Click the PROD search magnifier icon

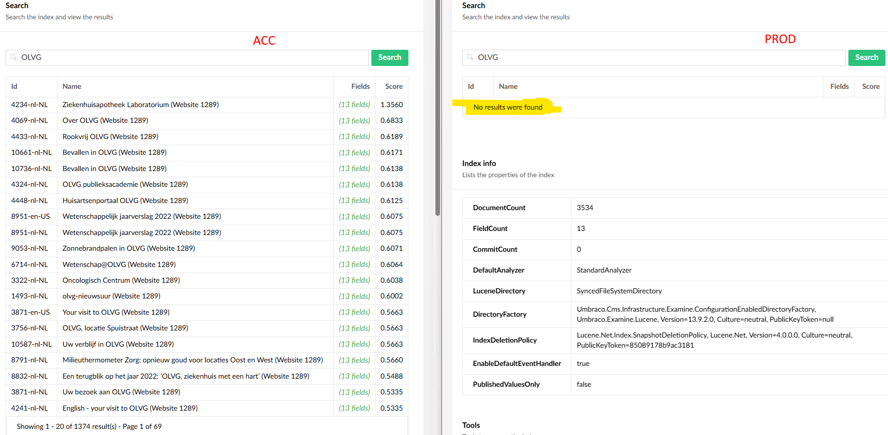pos(470,57)
